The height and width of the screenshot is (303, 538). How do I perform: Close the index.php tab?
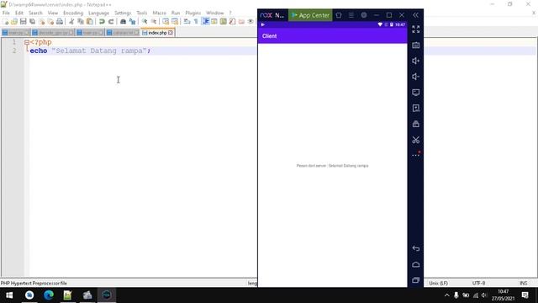click(171, 33)
